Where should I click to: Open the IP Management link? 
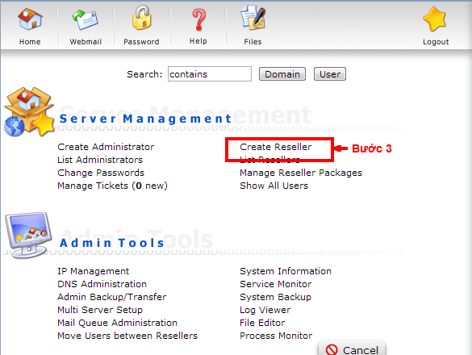(93, 271)
